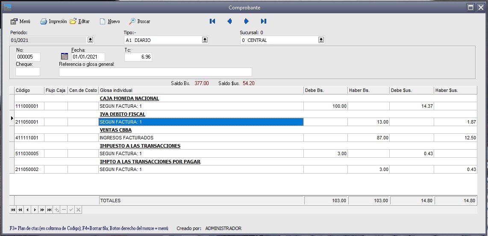Grid navigator: go to last row
Viewport: 488px width, 236px height.
coord(49,210)
